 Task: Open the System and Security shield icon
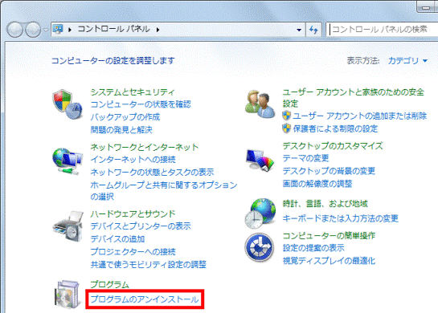tap(68, 104)
